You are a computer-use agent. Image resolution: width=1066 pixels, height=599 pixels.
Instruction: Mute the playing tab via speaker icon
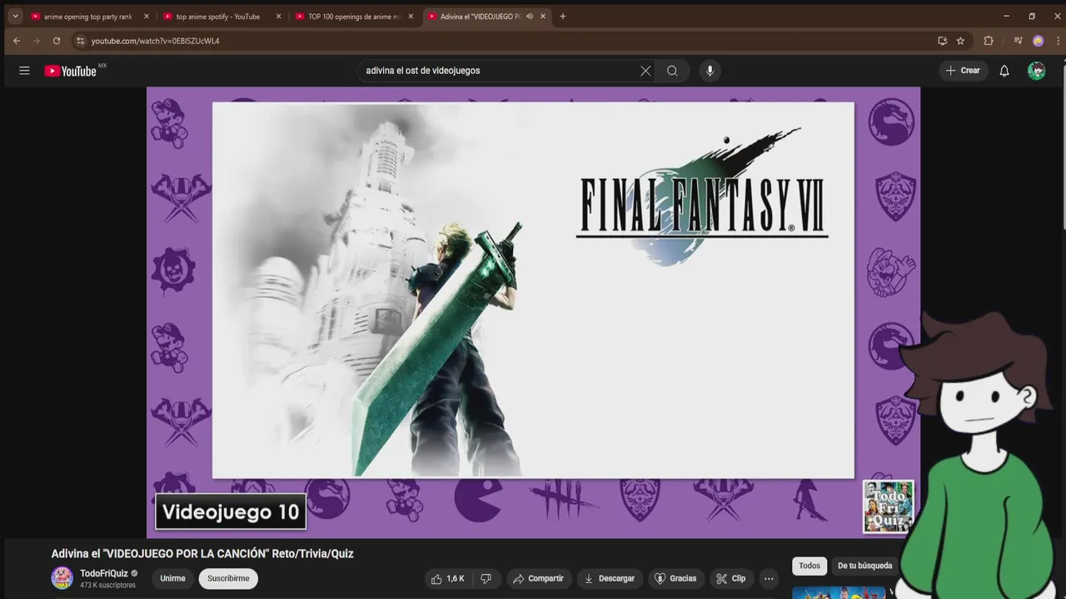530,17
